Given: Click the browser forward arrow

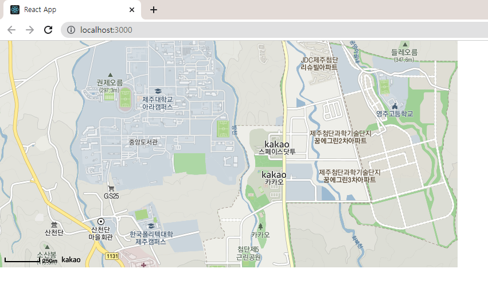Looking at the screenshot, I should click(30, 30).
